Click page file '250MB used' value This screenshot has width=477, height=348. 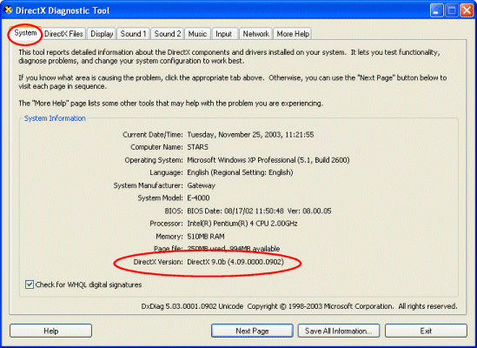(x=234, y=249)
